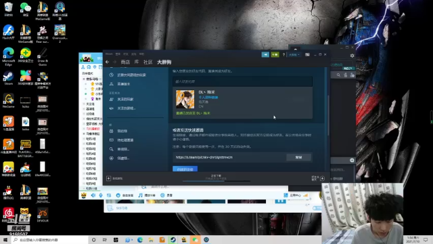Open WeChat desktop shortcut icon
Screen dimensions: 433x244
pyautogui.click(x=26, y=9)
